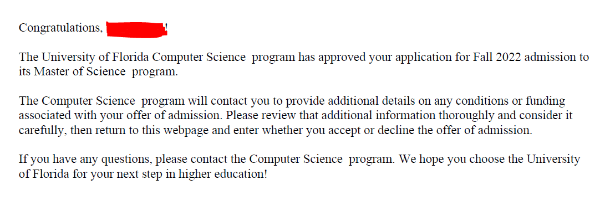Click "The Computer Science" starting the second paragraph

pyautogui.click(x=77, y=101)
